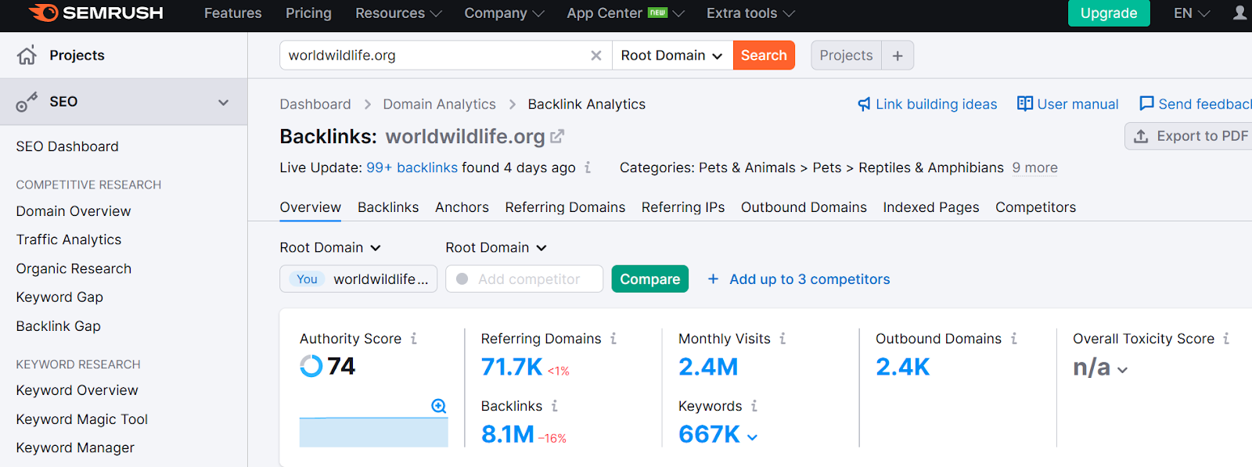The image size is (1252, 467).
Task: Click the Projects home icon
Action: point(27,55)
